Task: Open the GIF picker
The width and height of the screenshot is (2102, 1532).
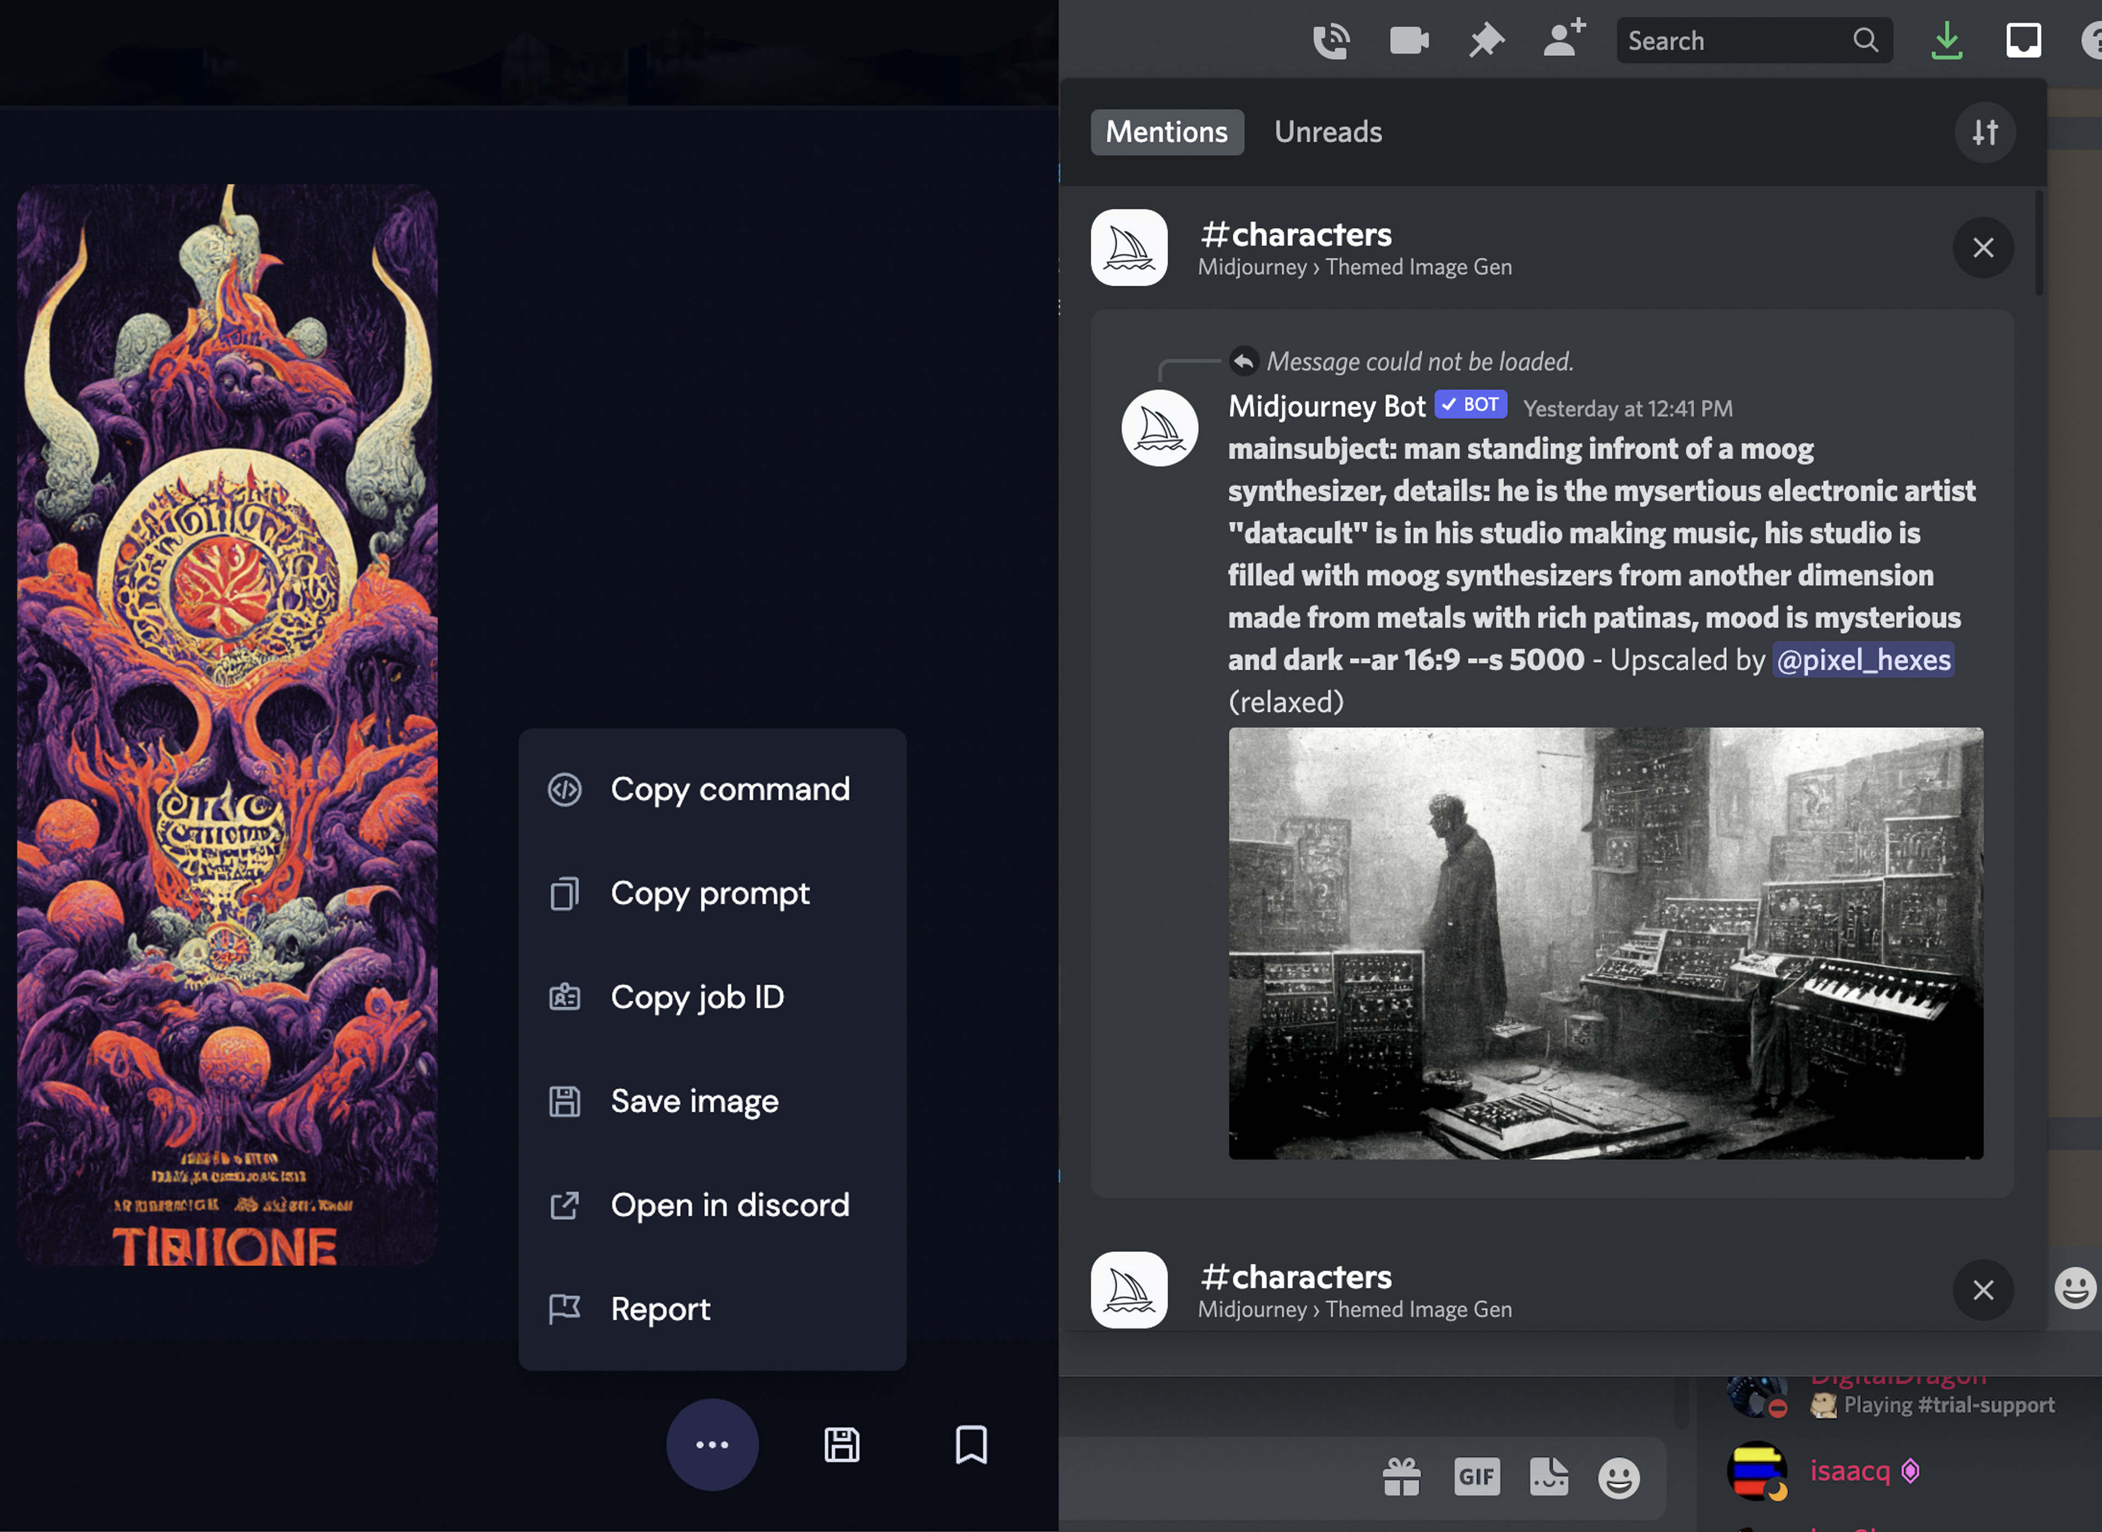Action: pos(1476,1476)
